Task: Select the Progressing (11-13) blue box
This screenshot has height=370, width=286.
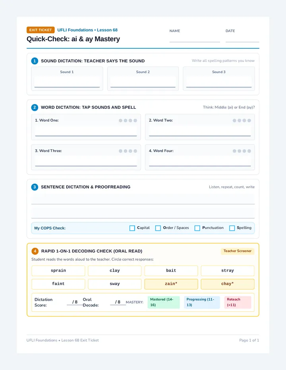Action: pos(202,302)
